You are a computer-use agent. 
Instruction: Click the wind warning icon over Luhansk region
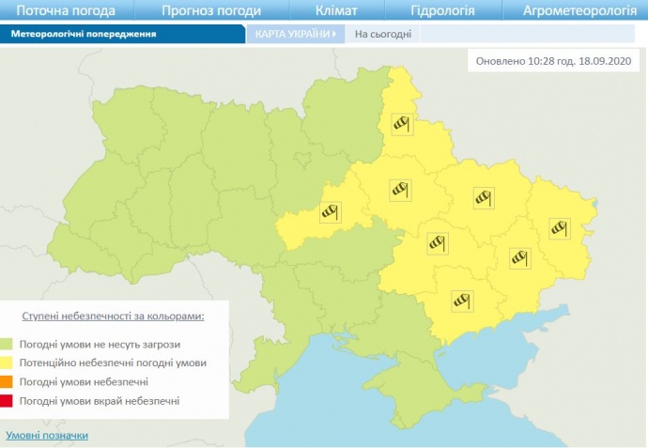point(561,225)
